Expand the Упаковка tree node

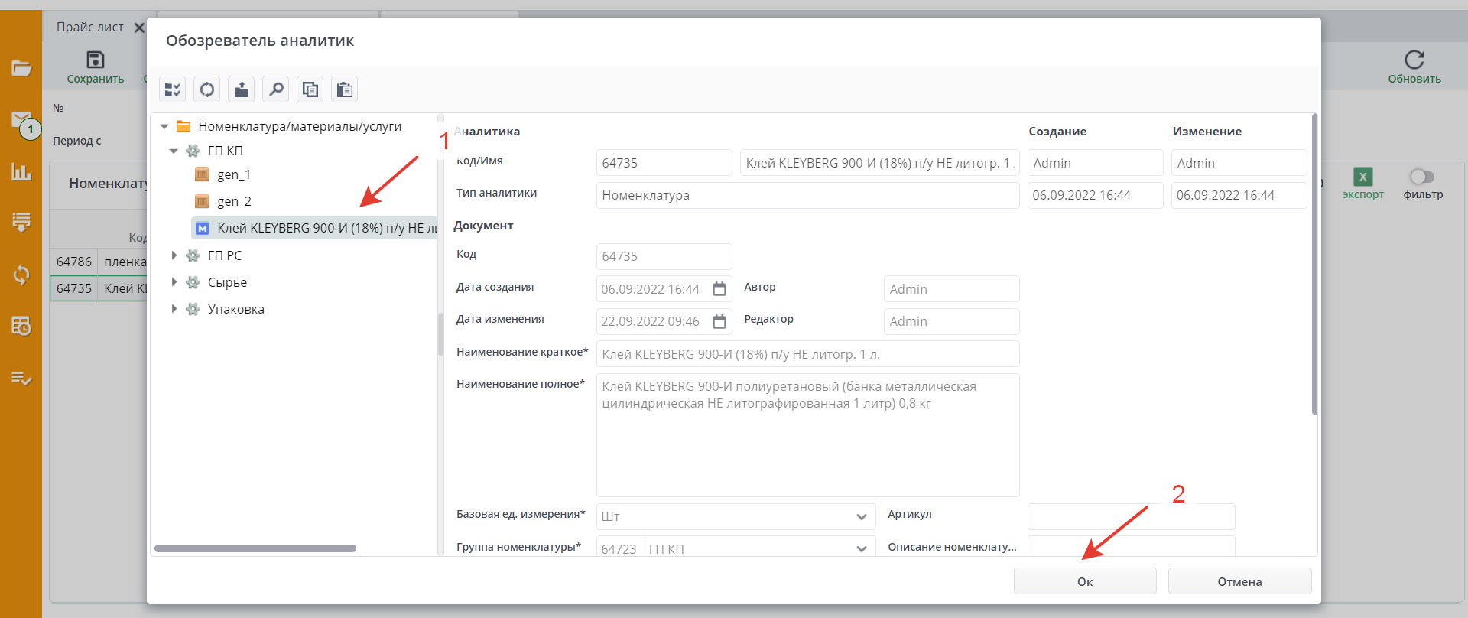pos(174,309)
